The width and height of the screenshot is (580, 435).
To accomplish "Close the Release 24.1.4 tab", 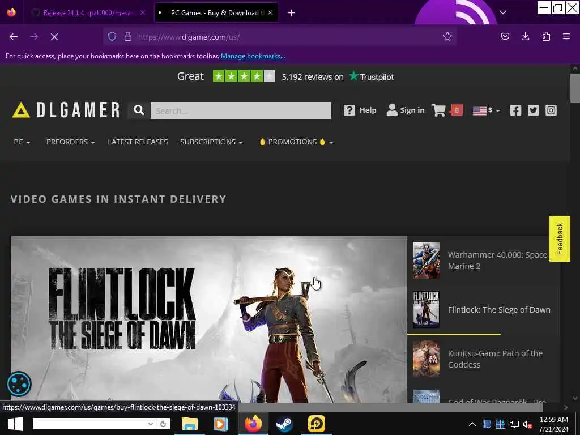I will coord(143,12).
